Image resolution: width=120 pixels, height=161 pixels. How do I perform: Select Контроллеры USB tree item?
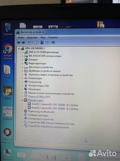point(39,86)
